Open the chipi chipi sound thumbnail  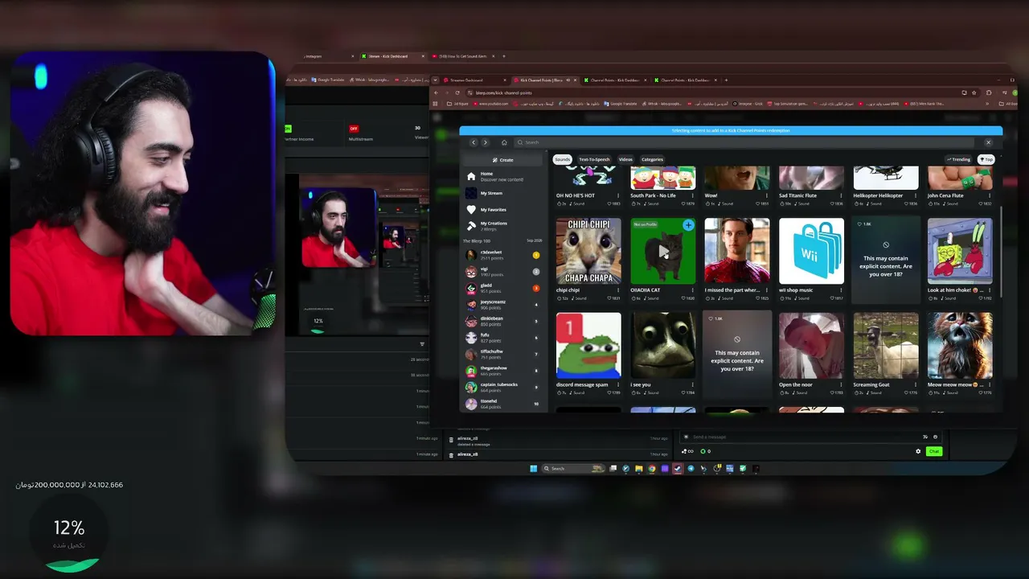[588, 251]
